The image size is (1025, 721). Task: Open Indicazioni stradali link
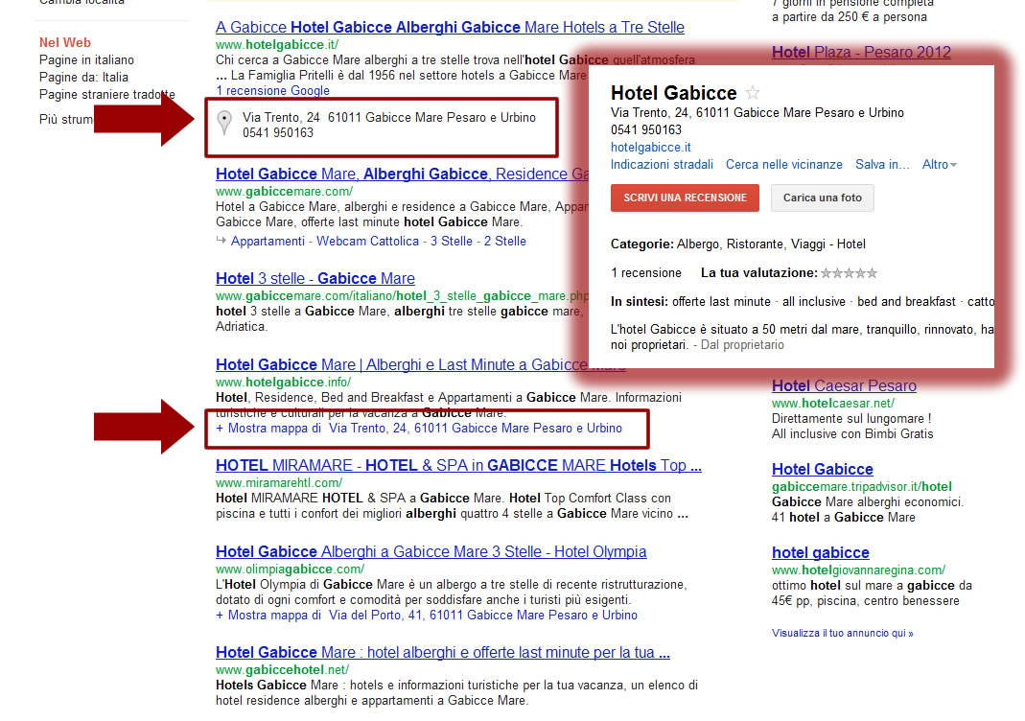point(662,165)
